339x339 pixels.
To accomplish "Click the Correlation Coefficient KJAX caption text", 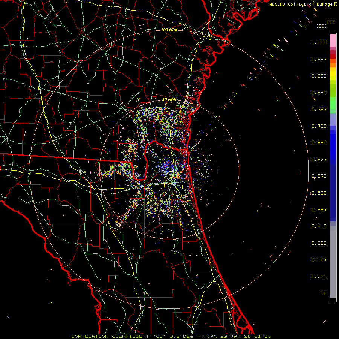I will pos(171,336).
